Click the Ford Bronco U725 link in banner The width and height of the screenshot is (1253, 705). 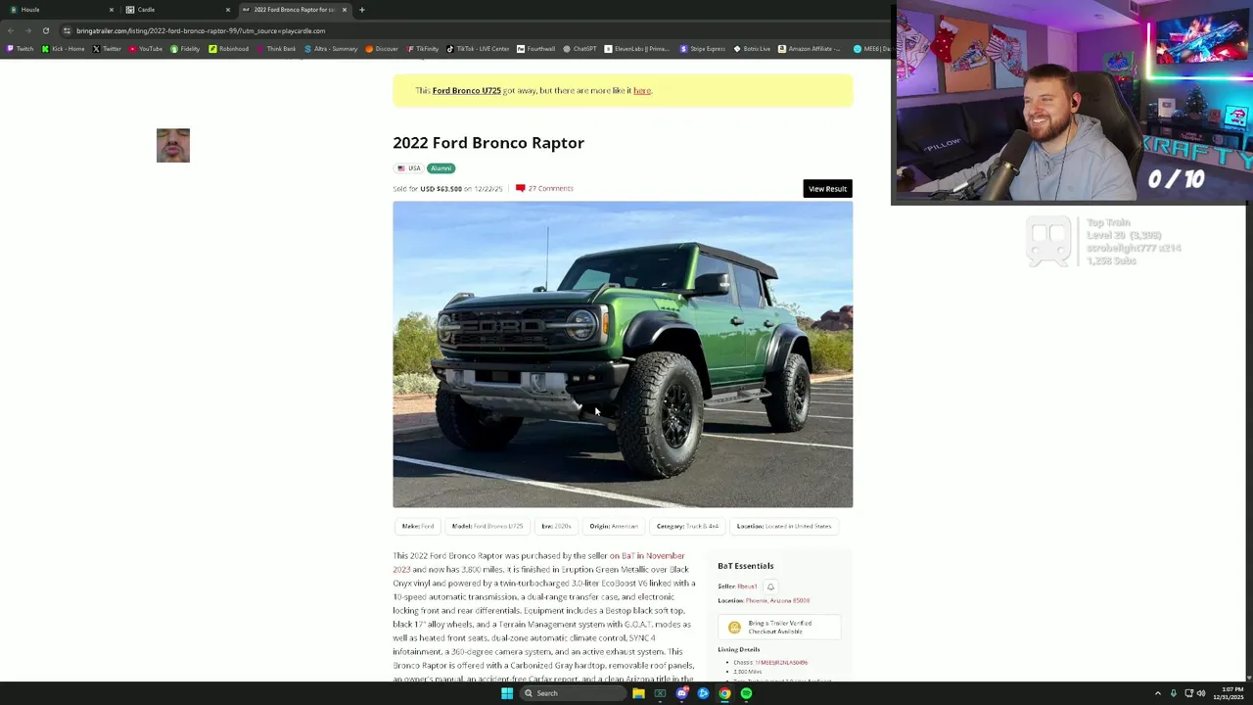coord(466,90)
